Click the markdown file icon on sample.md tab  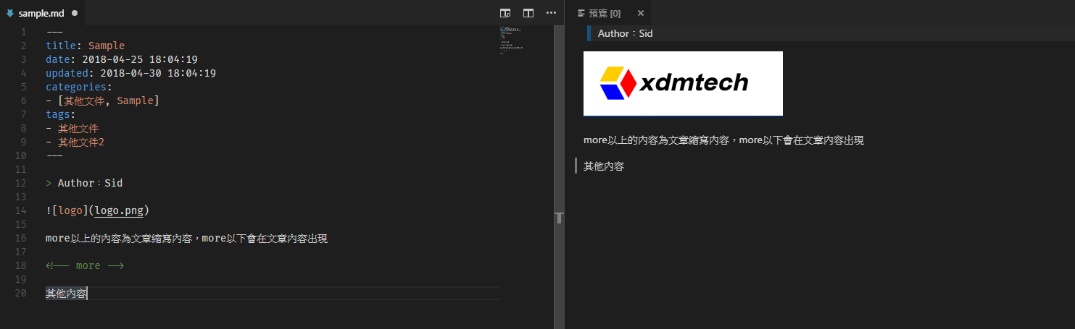click(x=10, y=13)
